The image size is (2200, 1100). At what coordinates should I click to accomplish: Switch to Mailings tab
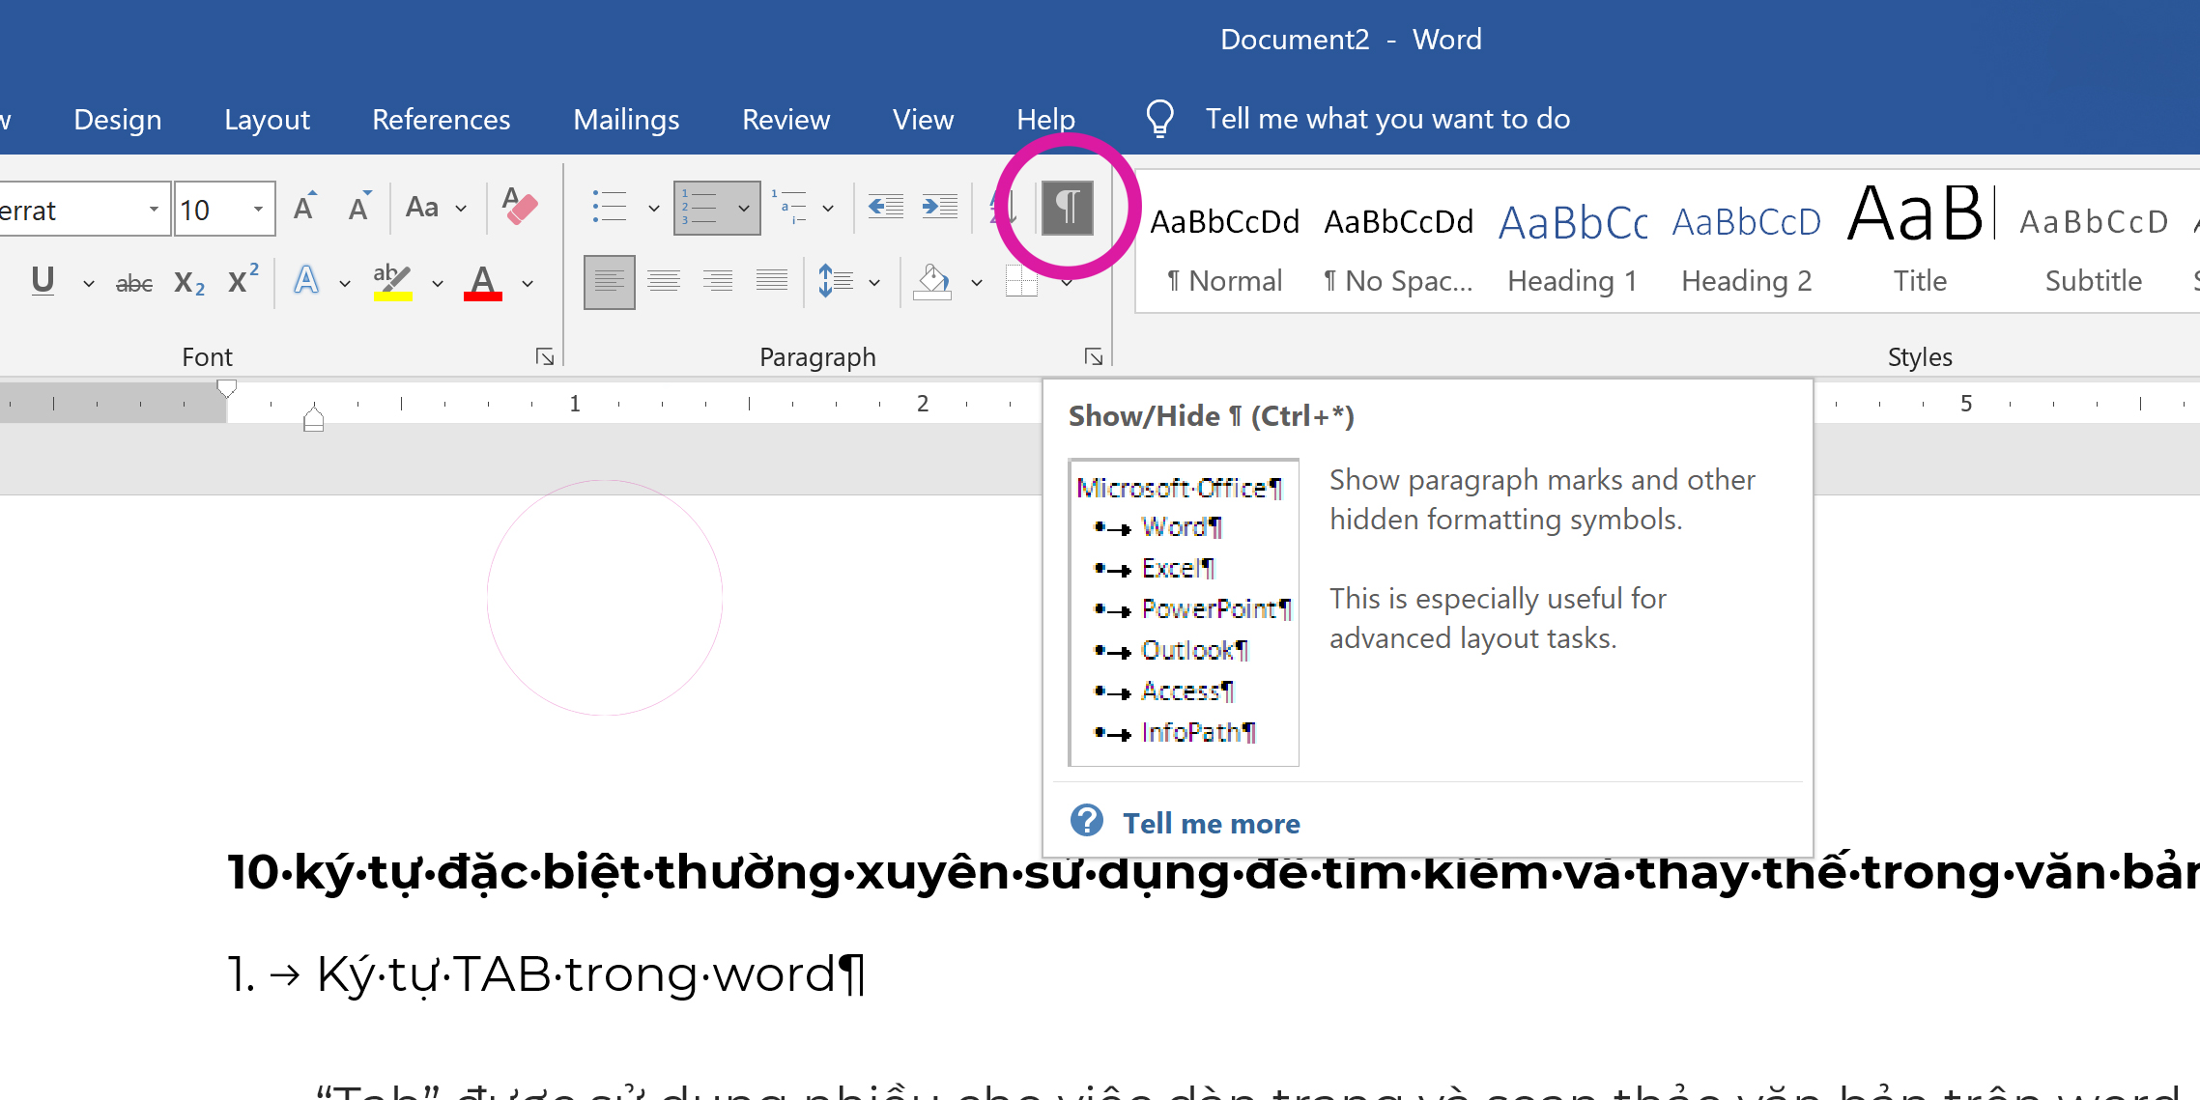point(626,119)
